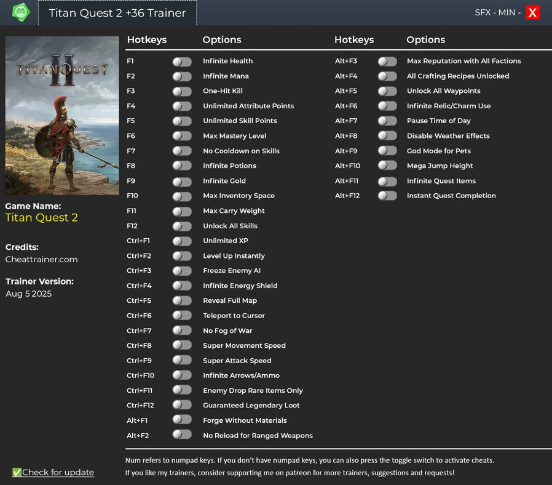This screenshot has height=485, width=552.
Task: Turn on Super Movement Speed
Action: click(x=182, y=345)
